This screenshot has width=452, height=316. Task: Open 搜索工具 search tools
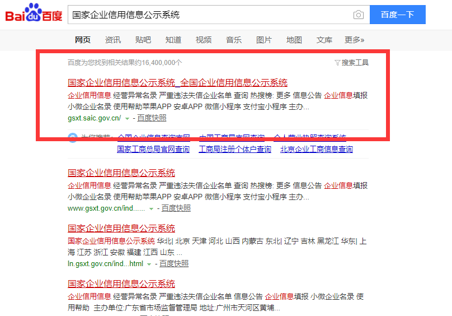click(x=355, y=63)
